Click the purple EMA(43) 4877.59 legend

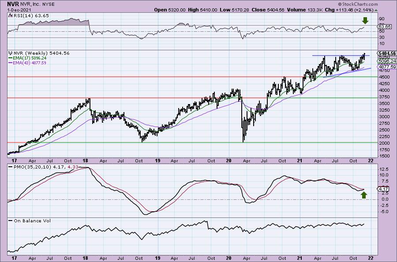tap(27, 63)
